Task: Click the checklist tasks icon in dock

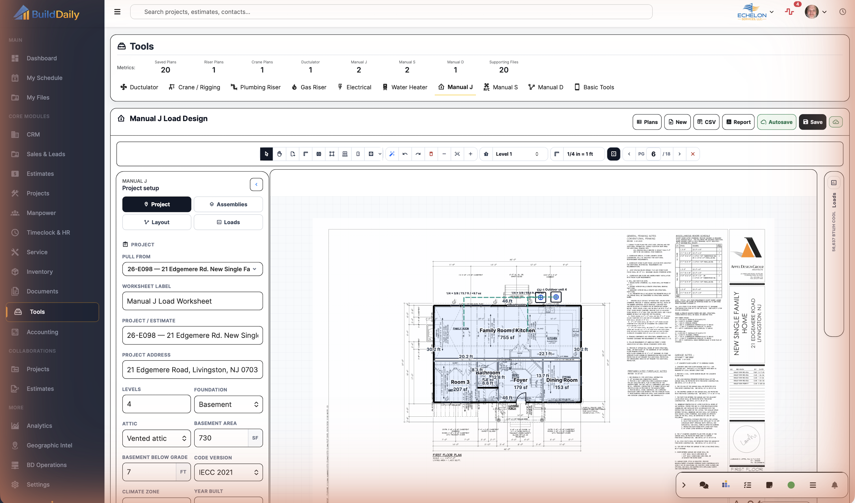Action: (747, 485)
